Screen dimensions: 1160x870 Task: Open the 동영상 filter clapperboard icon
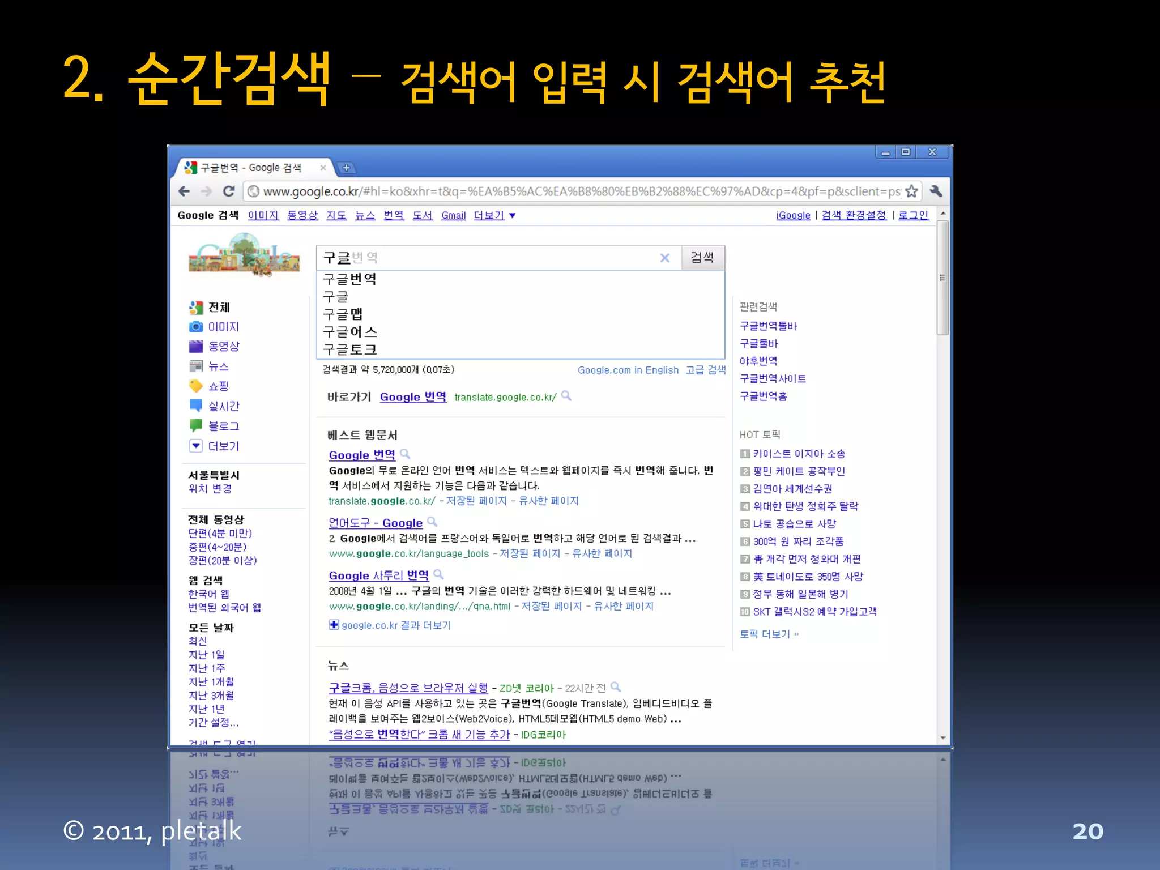point(196,346)
